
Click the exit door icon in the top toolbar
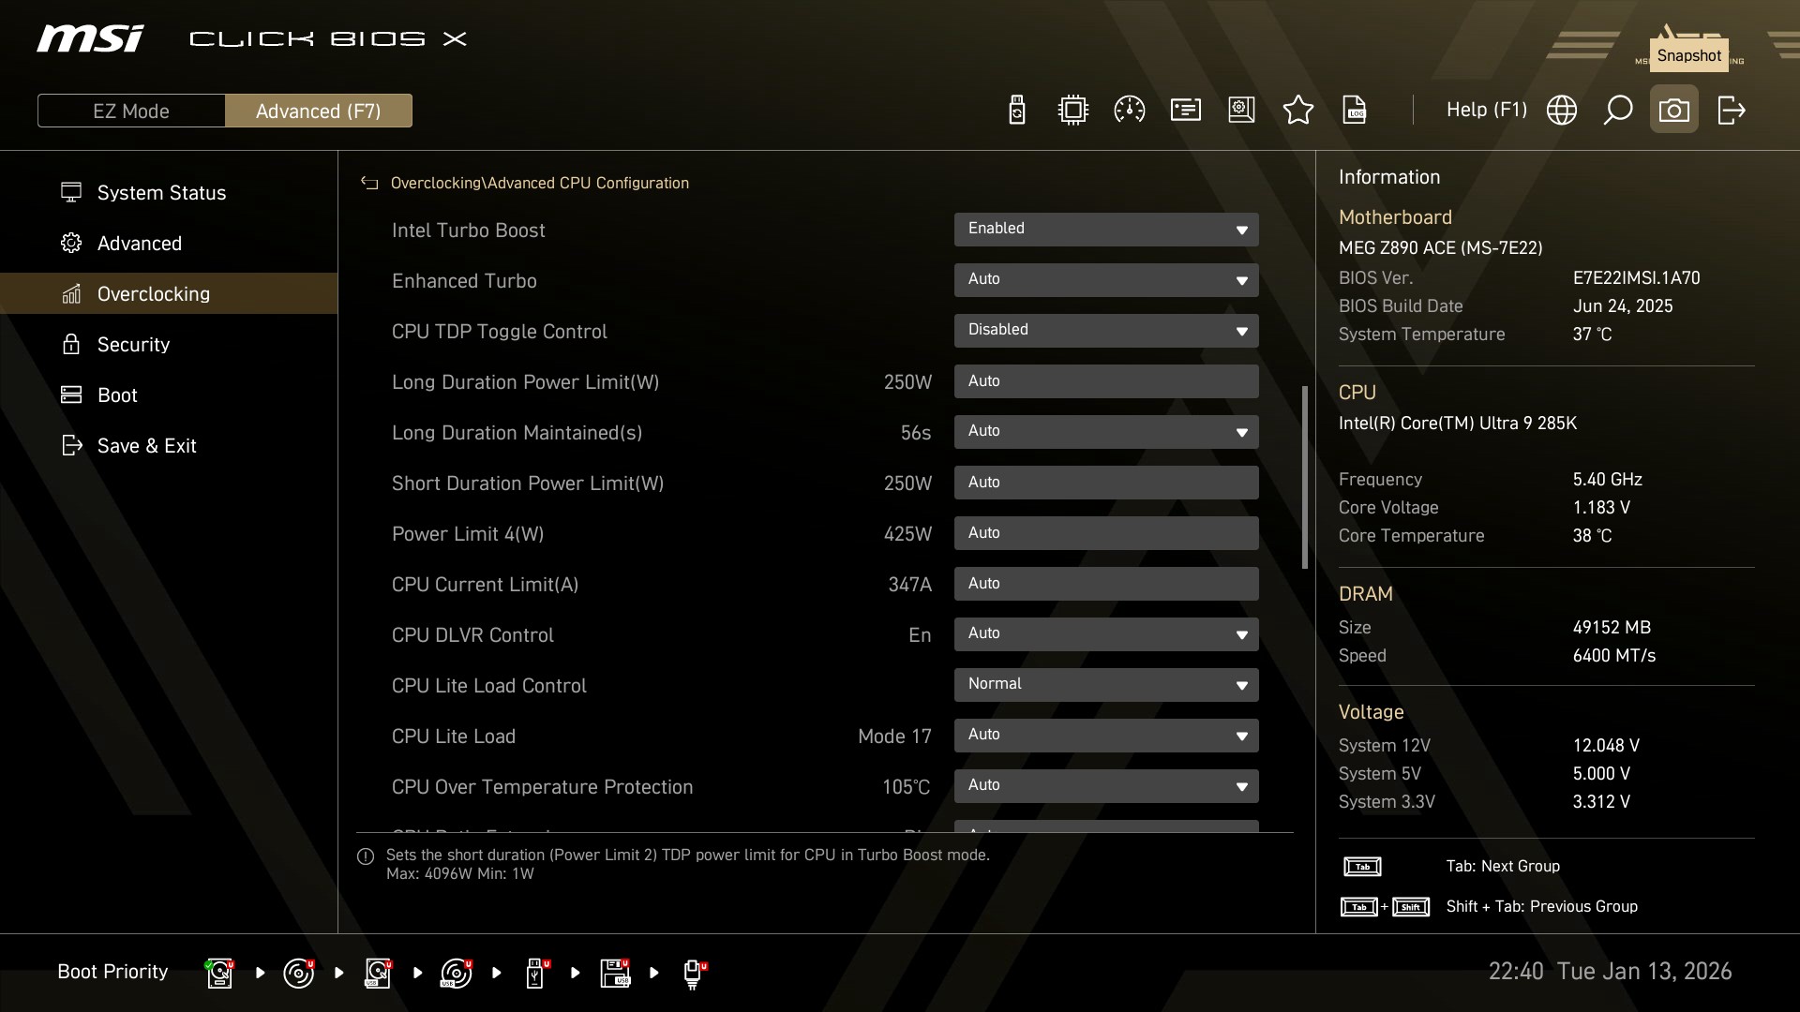(1731, 110)
